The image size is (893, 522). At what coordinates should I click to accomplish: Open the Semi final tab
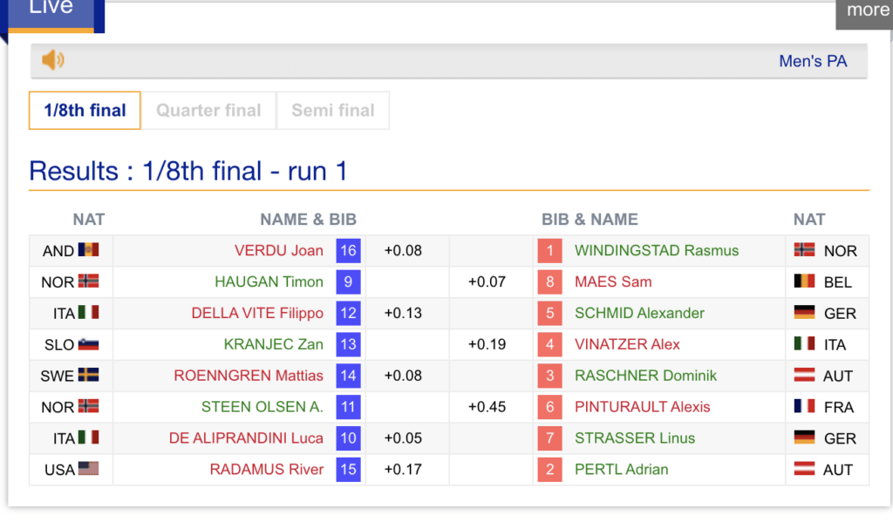(333, 111)
